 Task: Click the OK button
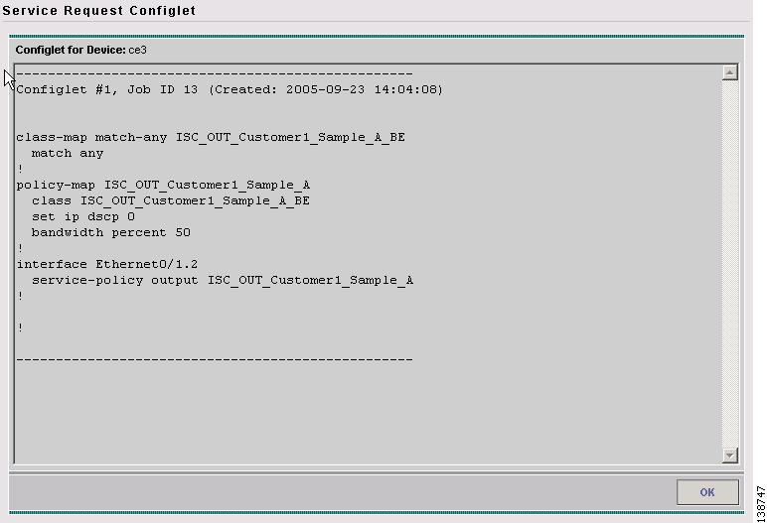point(707,491)
